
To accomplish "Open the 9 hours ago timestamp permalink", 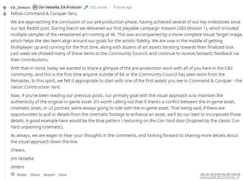I will (122, 7).
